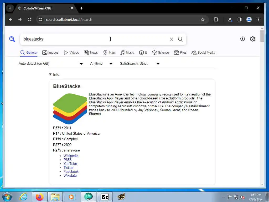Click the network tray icon
The height and width of the screenshot is (202, 269).
[x=236, y=197]
